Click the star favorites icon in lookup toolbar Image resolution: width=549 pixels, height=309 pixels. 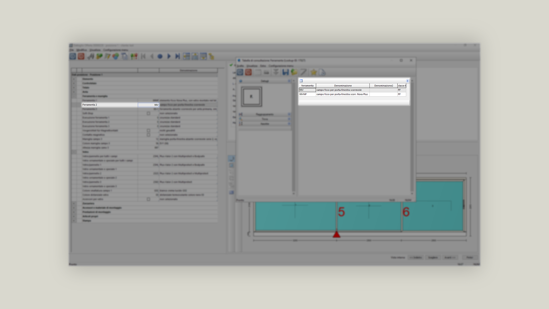tap(314, 72)
